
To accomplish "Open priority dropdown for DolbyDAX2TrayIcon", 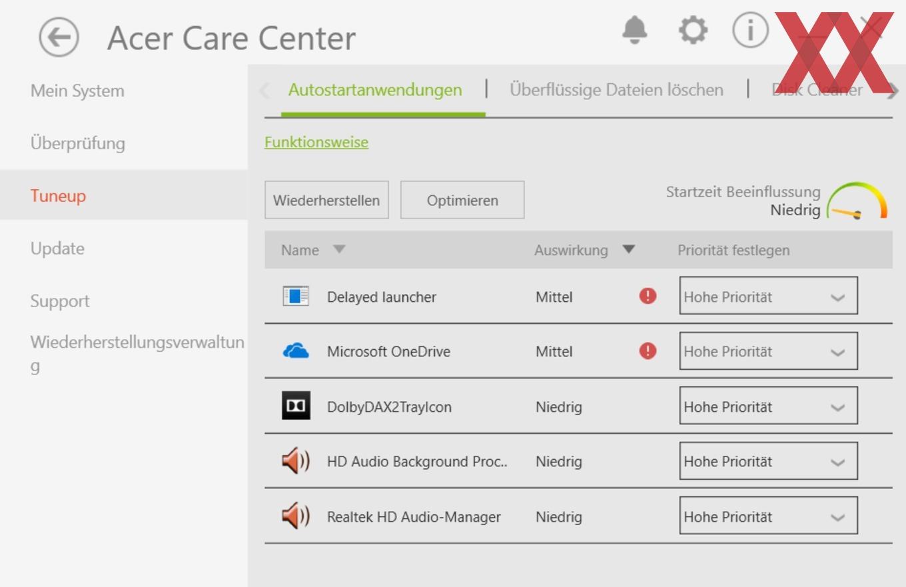I will pyautogui.click(x=768, y=406).
